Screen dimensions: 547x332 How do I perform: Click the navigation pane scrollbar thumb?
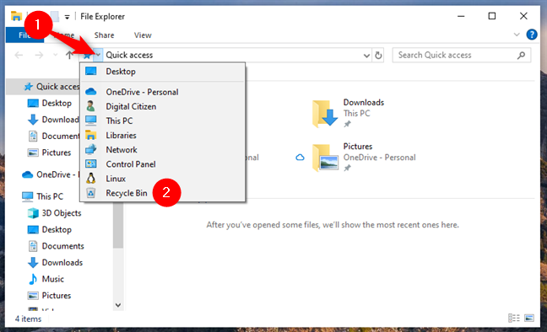118,225
